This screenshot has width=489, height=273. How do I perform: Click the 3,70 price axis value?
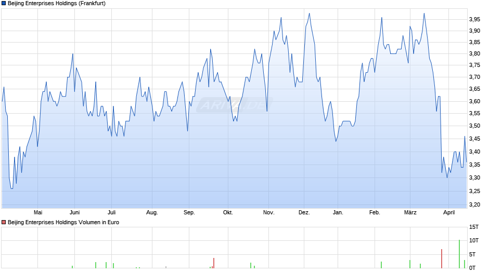click(x=474, y=77)
